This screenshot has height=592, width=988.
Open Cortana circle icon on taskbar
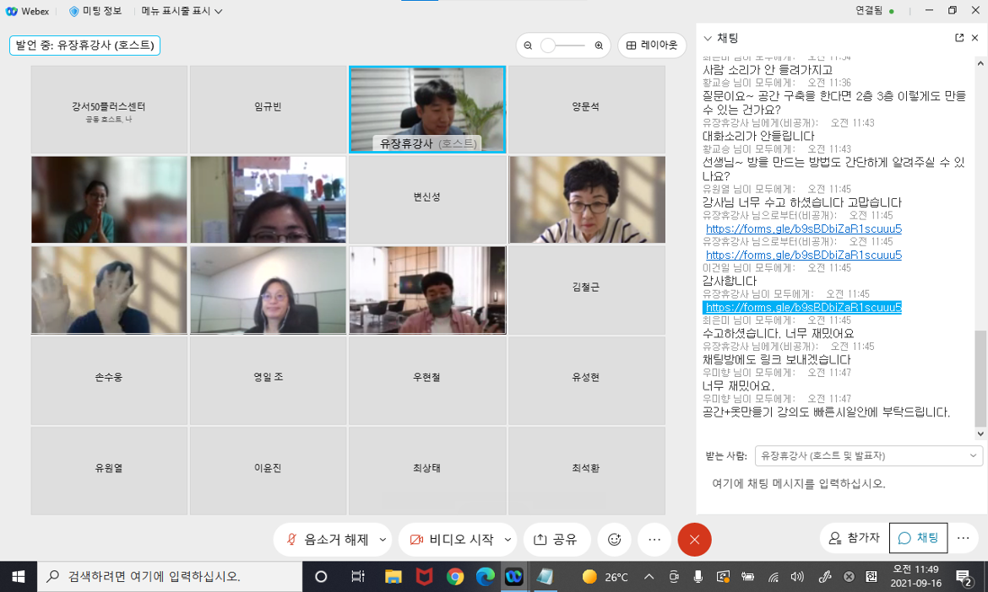pos(321,576)
